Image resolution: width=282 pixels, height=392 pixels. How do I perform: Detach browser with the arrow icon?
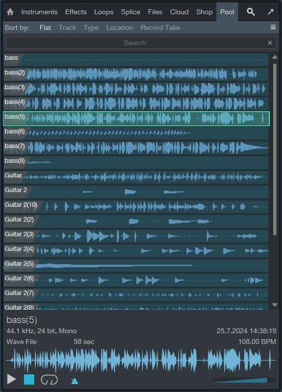[x=271, y=12]
